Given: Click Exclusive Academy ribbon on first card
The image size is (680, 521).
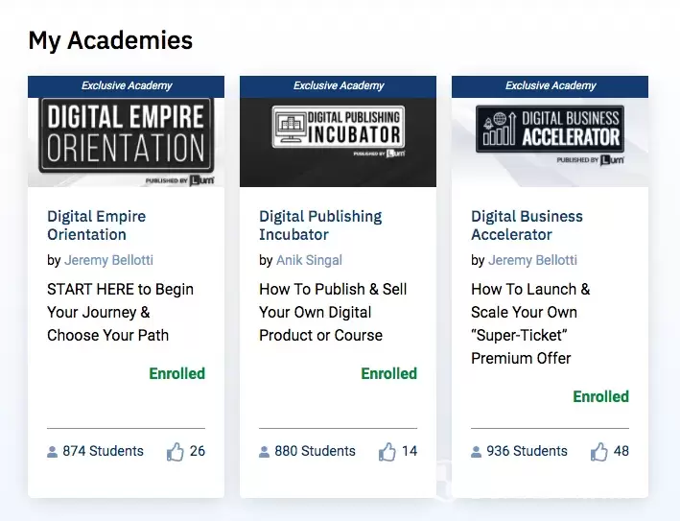Looking at the screenshot, I should point(126,86).
